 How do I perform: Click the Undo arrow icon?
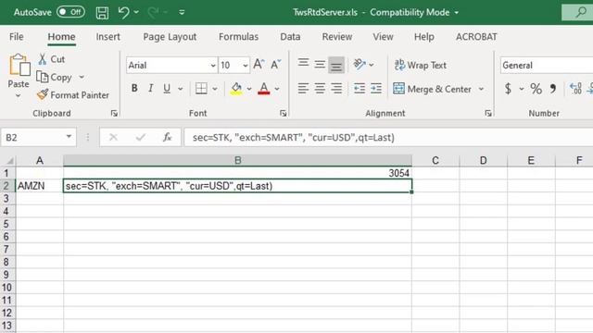(123, 12)
